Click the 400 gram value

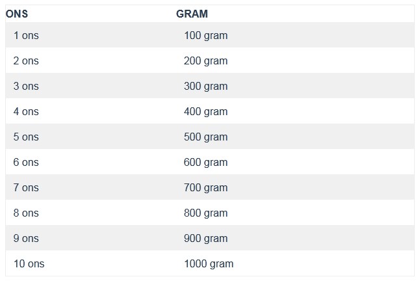point(206,111)
